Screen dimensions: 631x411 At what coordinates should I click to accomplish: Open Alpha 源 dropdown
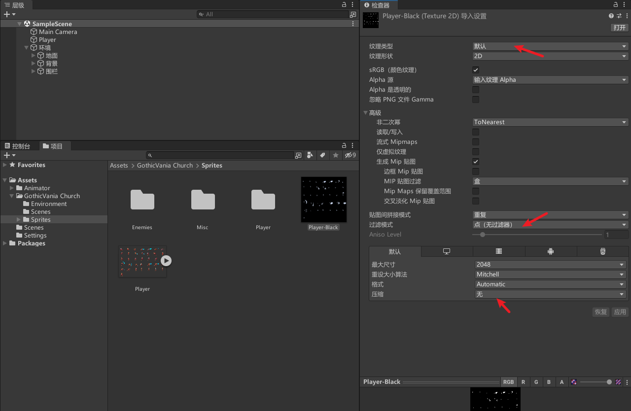550,80
